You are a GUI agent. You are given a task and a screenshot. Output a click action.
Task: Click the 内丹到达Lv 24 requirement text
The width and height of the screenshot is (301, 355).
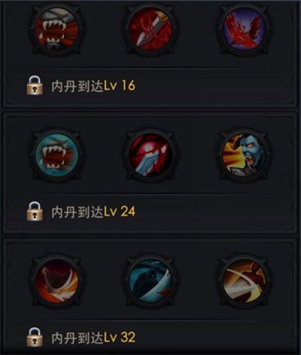(93, 212)
